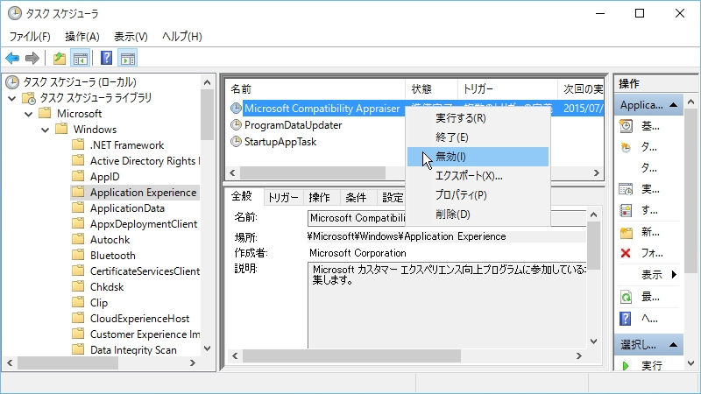Collapse the タスク スケジューラ ライブラリ node
Viewport: 701px width, 394px height.
pos(12,98)
